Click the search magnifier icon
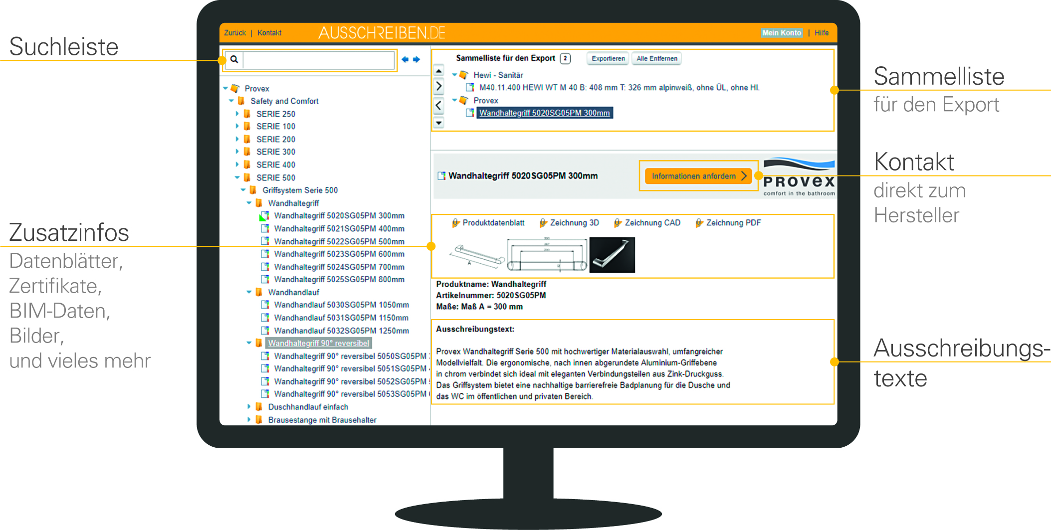Image resolution: width=1051 pixels, height=530 pixels. point(234,59)
